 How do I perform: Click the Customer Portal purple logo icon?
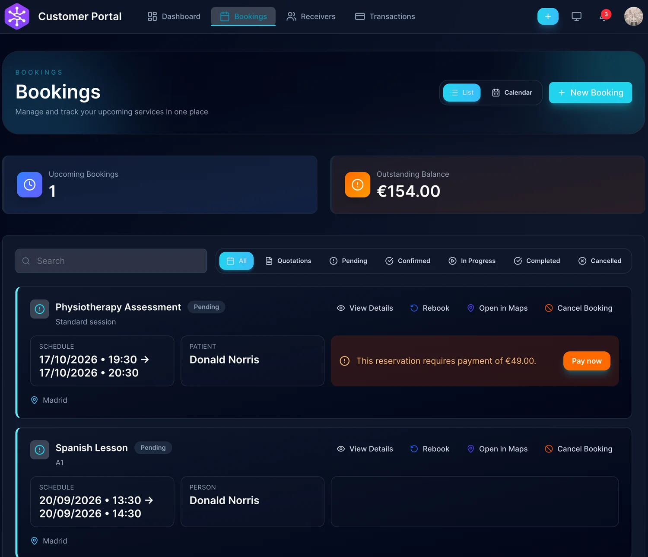(17, 16)
